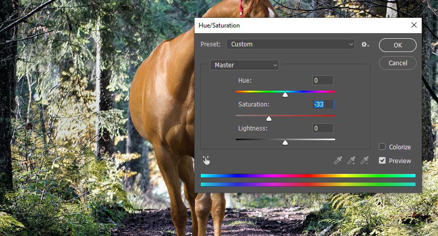Click the upper rainbow color bar
This screenshot has height=236, width=438.
click(x=308, y=176)
